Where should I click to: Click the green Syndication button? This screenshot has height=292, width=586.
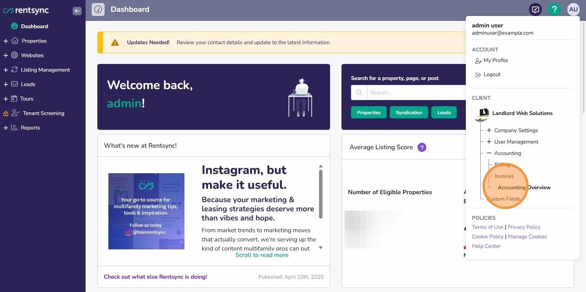409,112
